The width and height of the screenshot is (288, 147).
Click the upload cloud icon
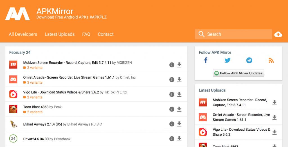(x=278, y=34)
